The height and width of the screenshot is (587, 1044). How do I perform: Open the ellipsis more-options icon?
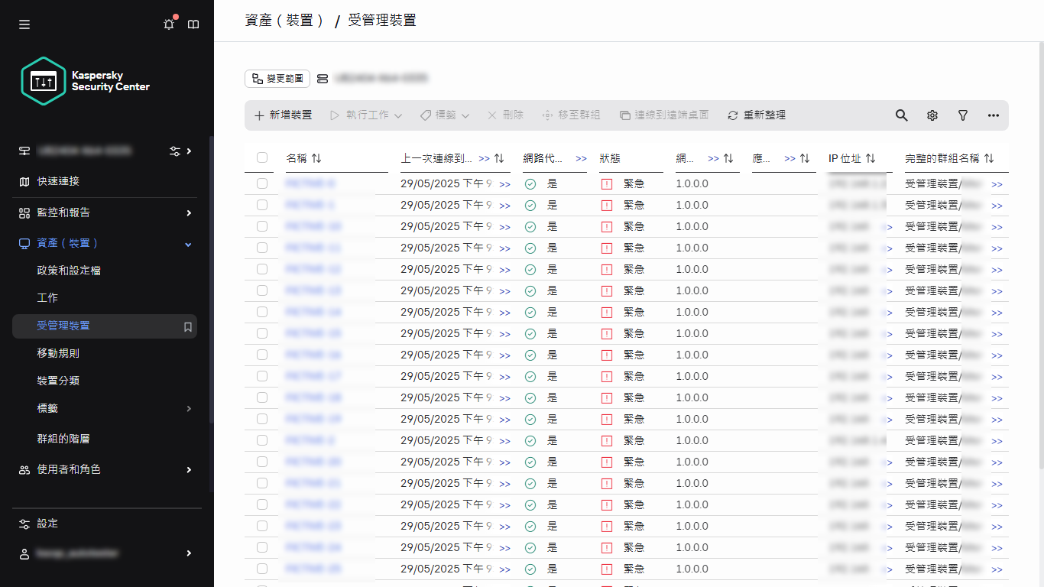994,115
